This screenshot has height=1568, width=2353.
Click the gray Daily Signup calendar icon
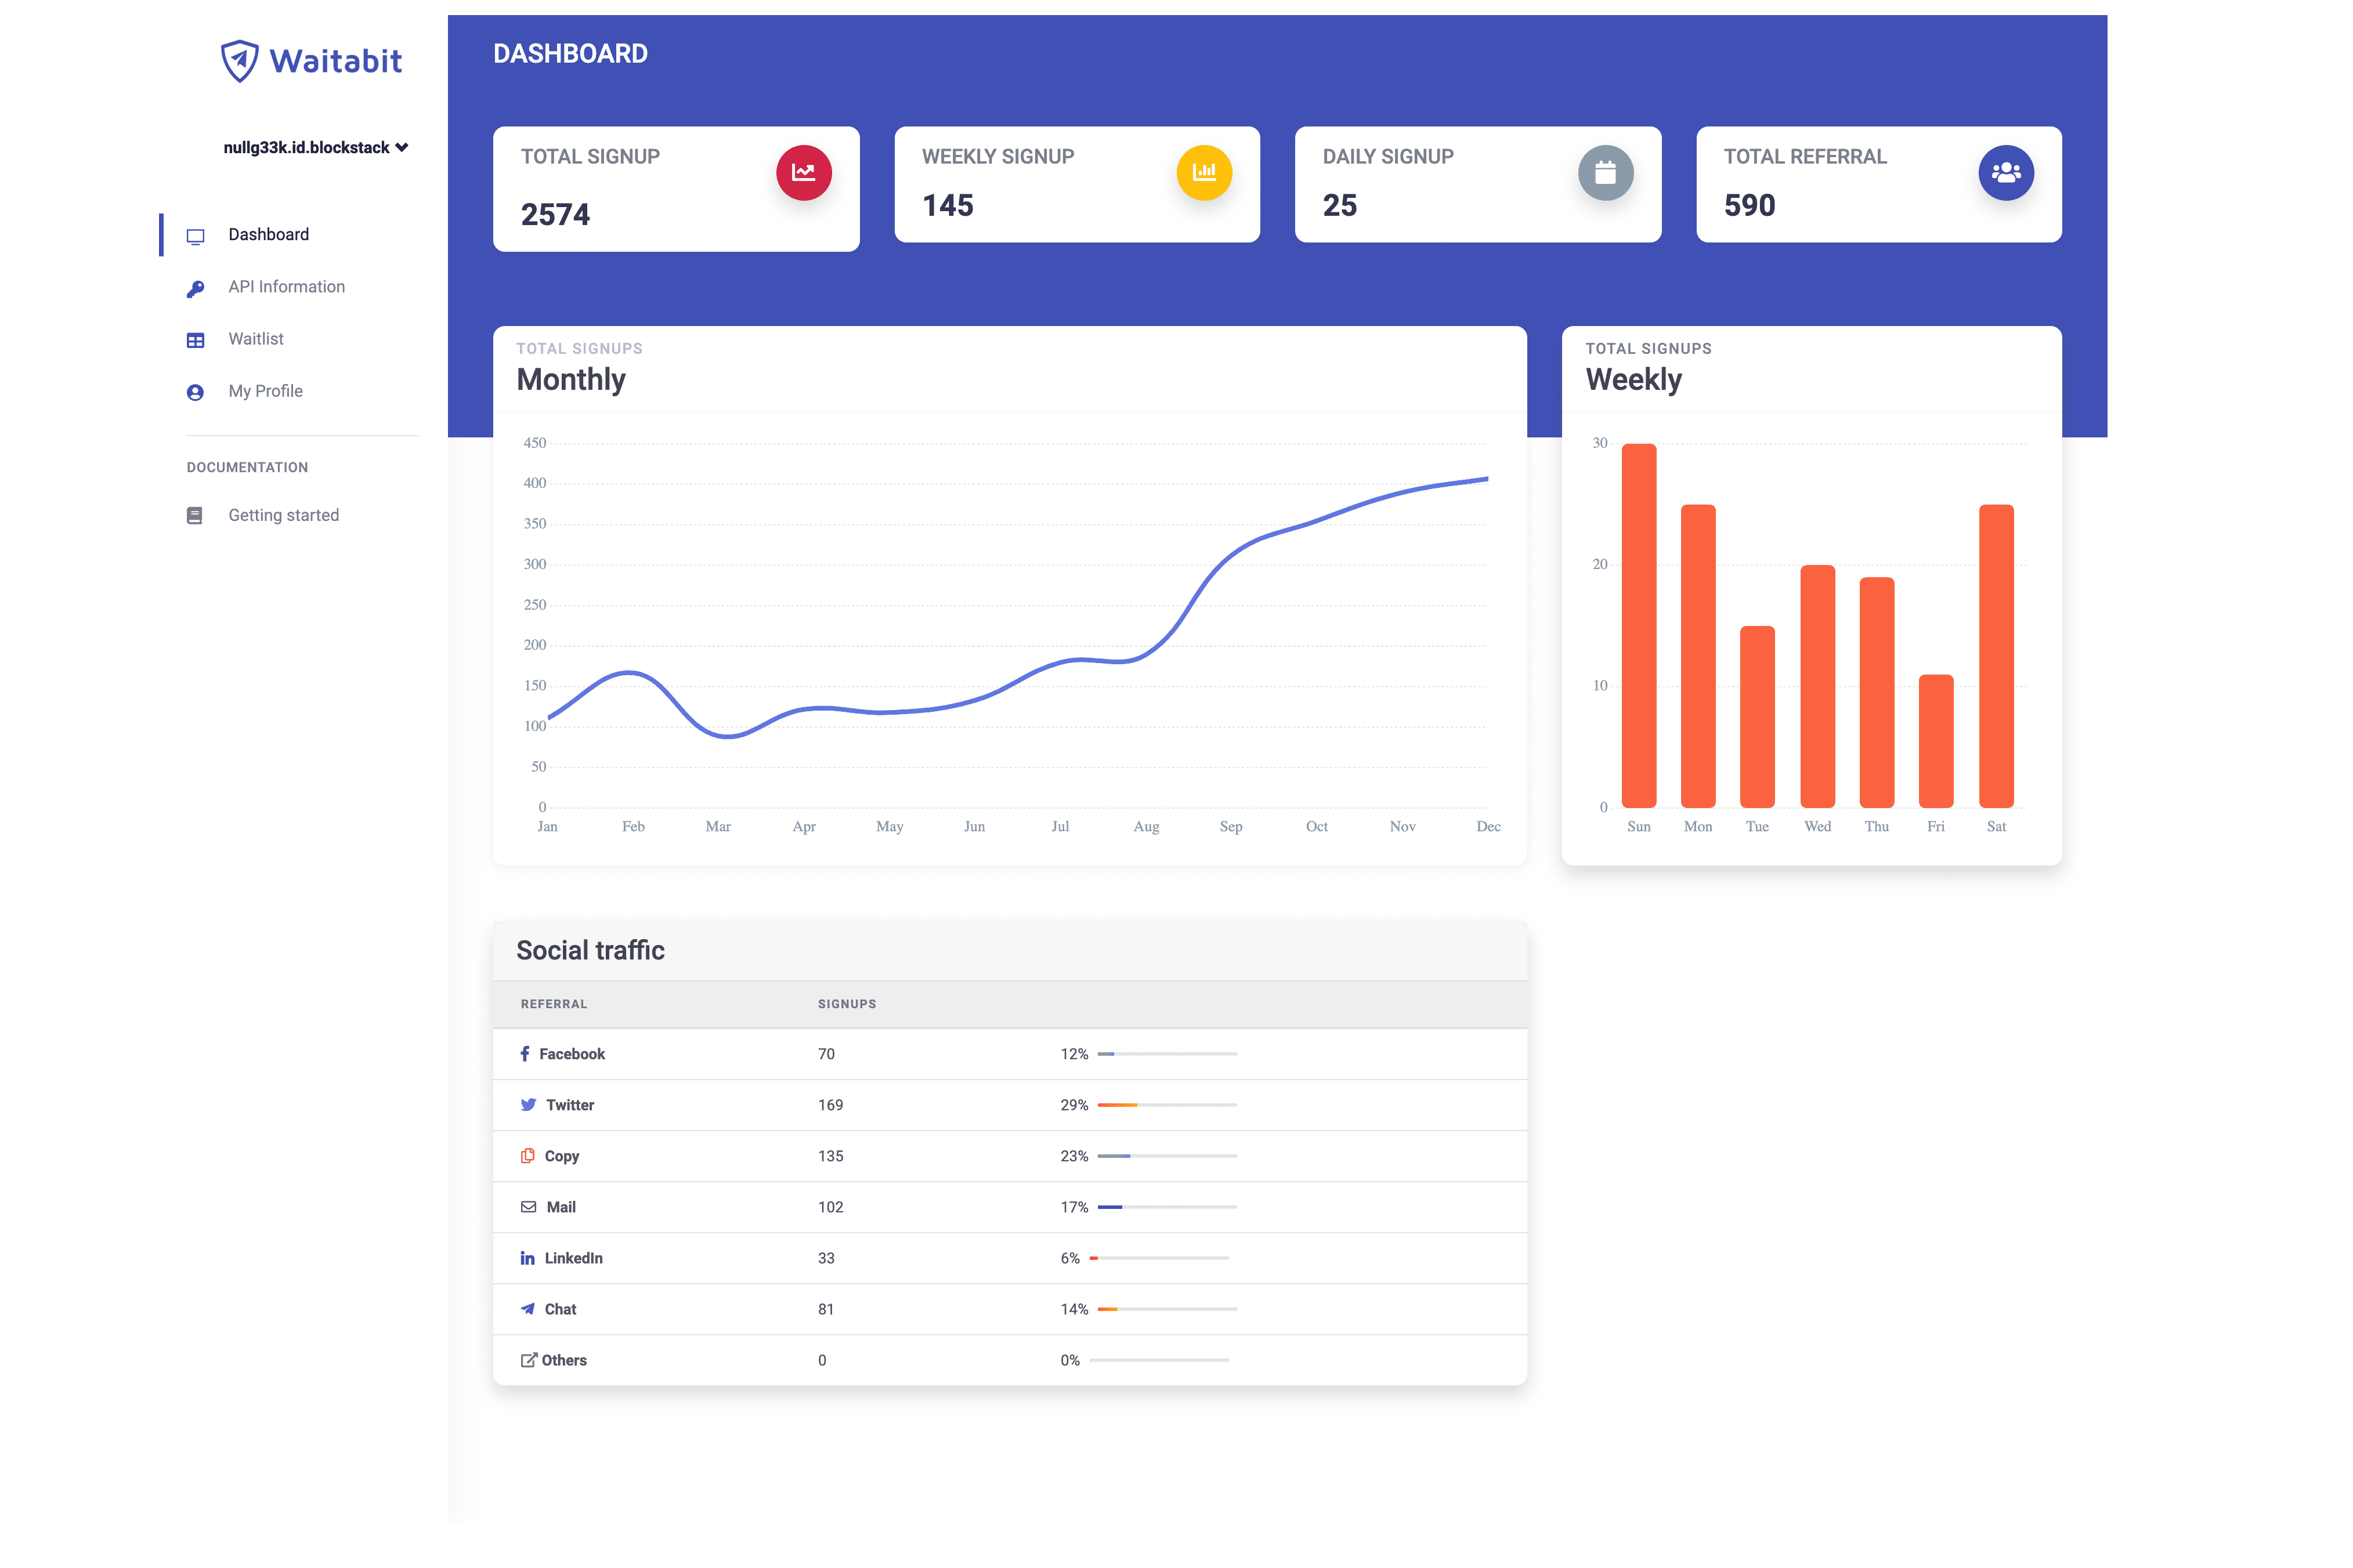(1605, 172)
